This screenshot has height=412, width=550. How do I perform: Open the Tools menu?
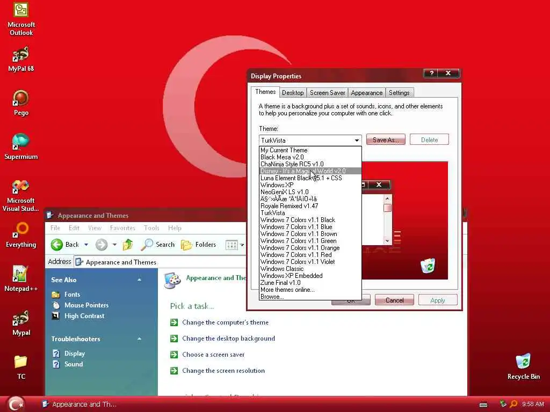(x=151, y=228)
